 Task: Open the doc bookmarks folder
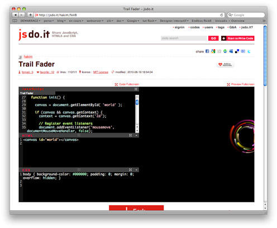(120, 21)
